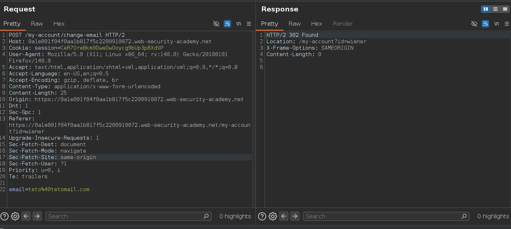Click the Content-Length: 25 request header

pos(38,93)
